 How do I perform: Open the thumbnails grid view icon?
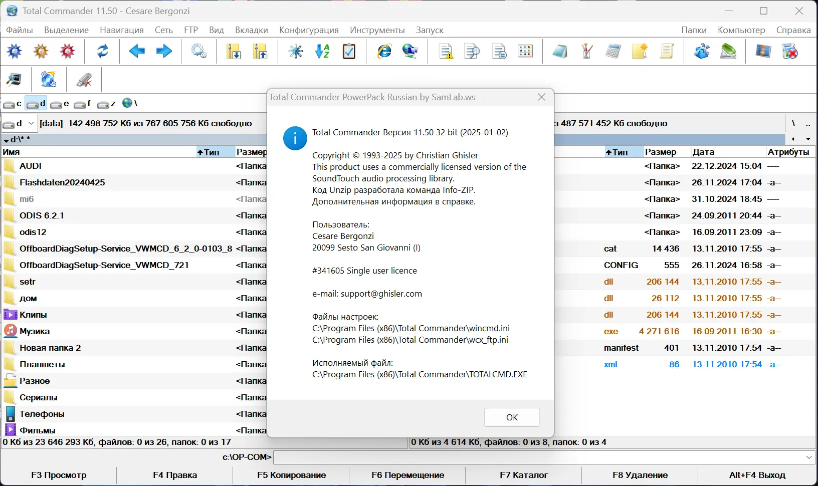[525, 51]
